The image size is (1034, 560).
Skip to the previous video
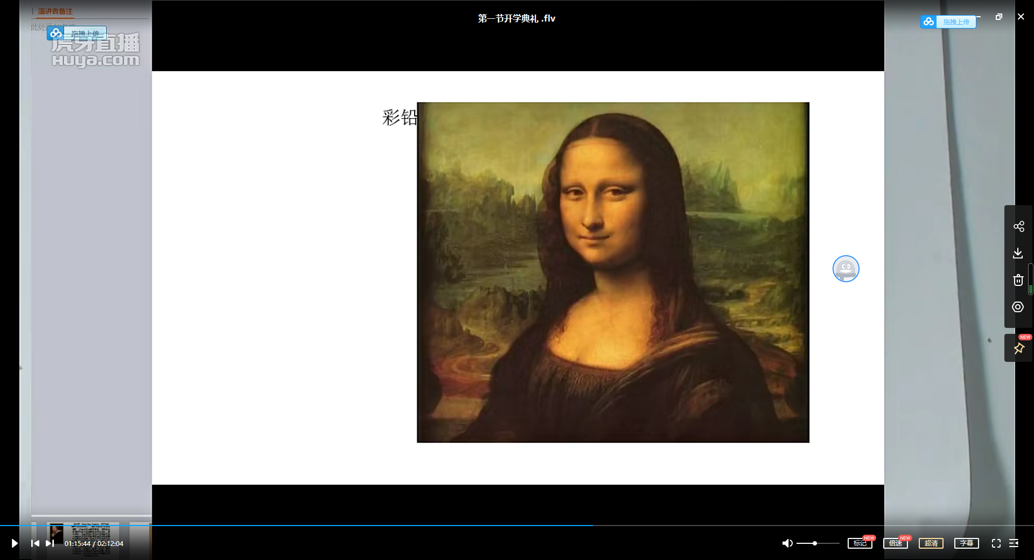(35, 543)
